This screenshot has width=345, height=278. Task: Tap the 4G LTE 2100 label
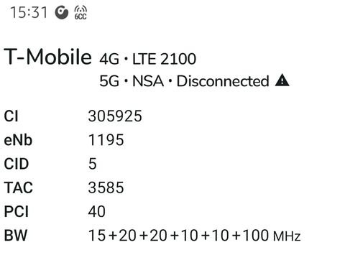(147, 59)
